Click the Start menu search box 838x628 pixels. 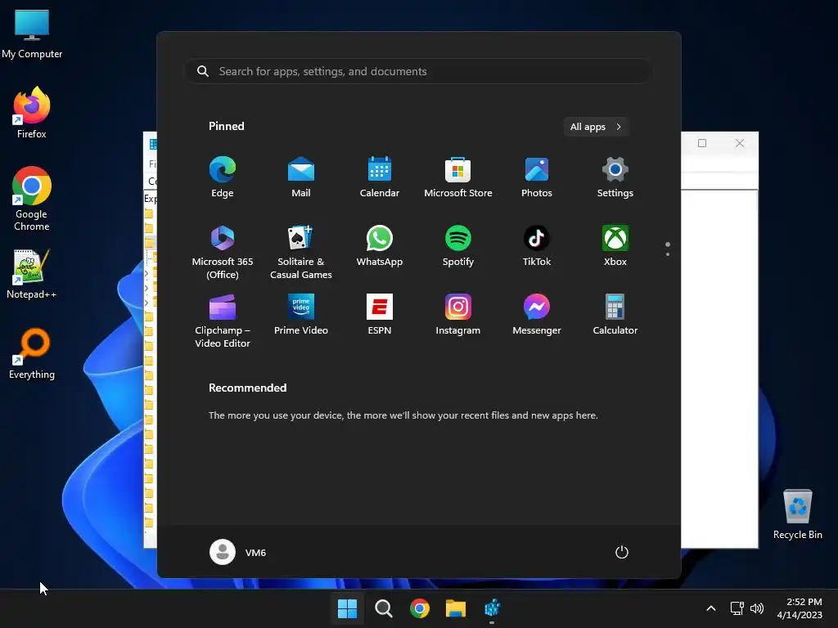[418, 71]
